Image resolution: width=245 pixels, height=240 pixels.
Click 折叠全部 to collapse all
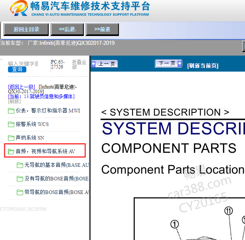pos(79,64)
